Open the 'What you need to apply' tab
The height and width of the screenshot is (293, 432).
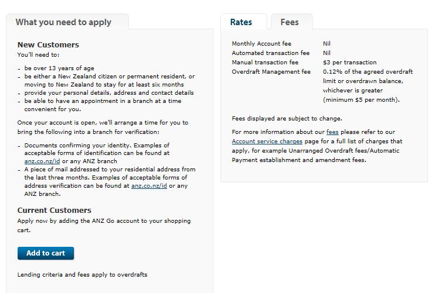(63, 22)
